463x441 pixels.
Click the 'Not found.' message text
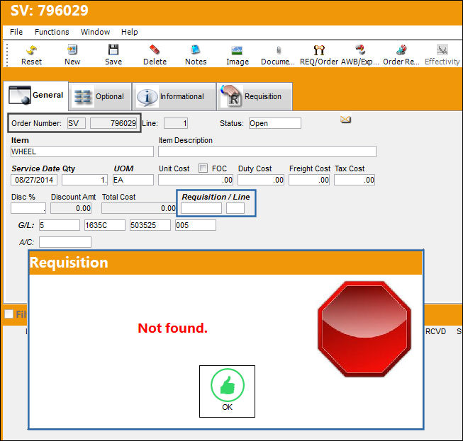173,328
